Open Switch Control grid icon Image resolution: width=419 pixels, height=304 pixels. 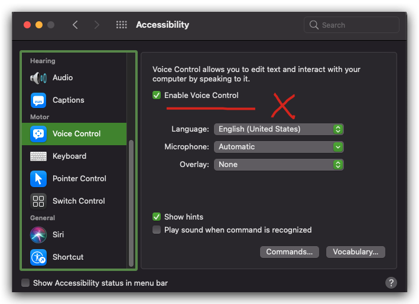(38, 201)
